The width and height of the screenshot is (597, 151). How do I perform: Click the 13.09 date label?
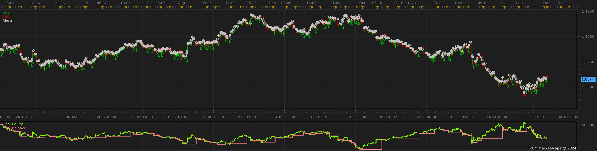[x=311, y=3]
